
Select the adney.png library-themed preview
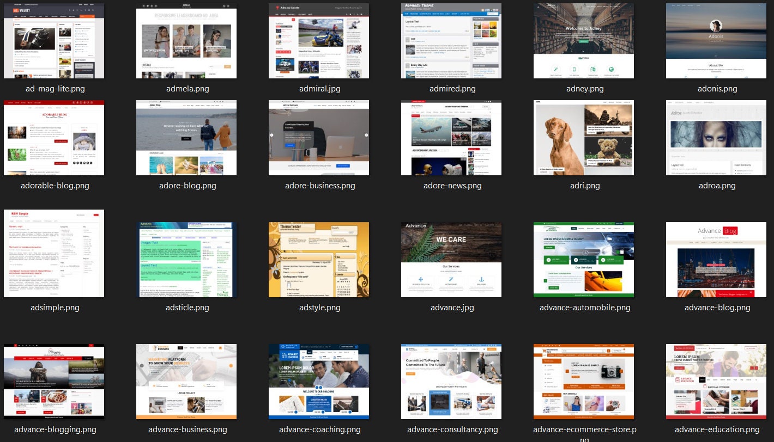584,40
